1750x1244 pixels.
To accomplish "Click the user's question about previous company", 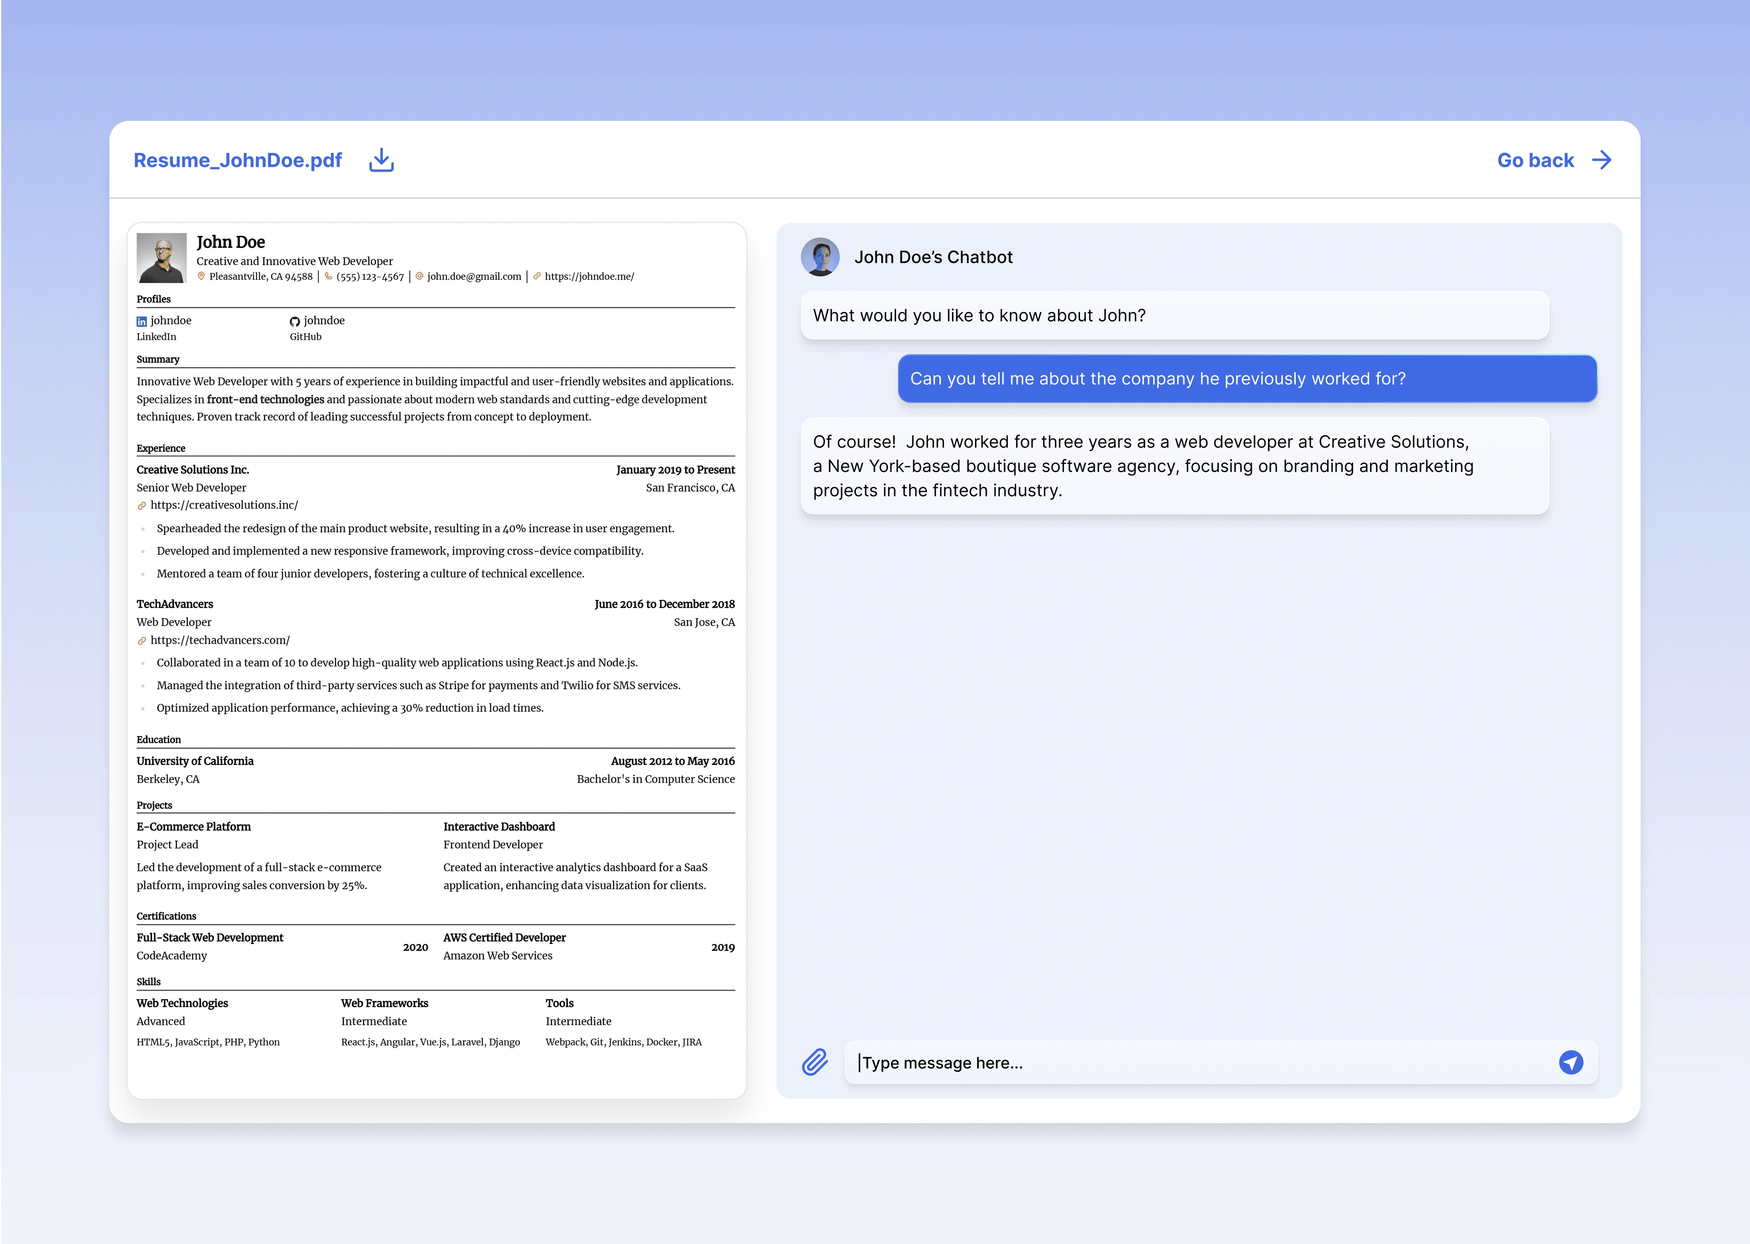I will [1246, 378].
